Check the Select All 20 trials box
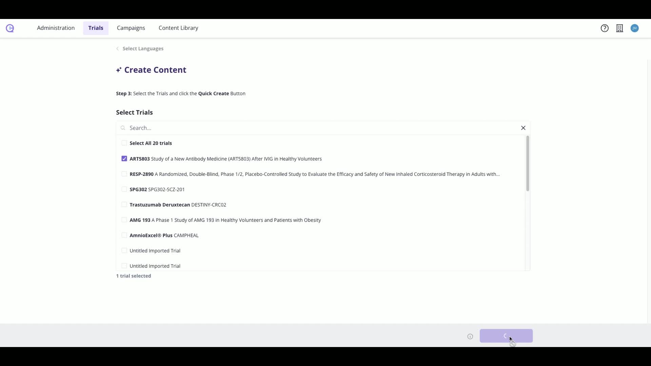Screen dimensions: 651x366 124,143
